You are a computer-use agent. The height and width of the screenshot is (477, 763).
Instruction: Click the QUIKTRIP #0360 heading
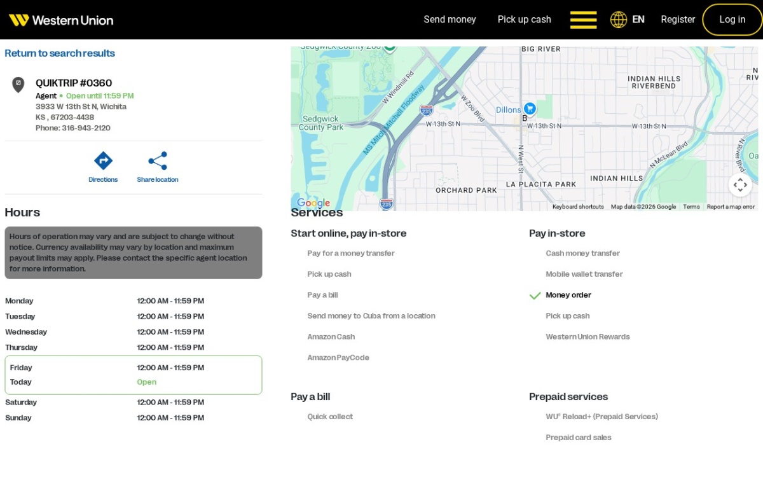tap(74, 83)
